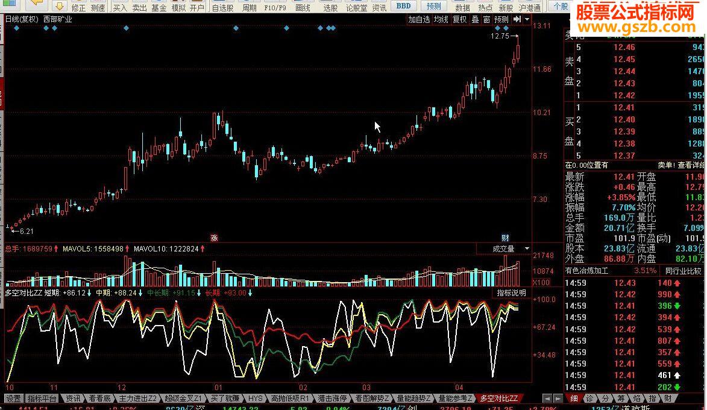Switch to the 量能参考Z tab
Viewport: 707px width, 410px height.
pyautogui.click(x=455, y=399)
